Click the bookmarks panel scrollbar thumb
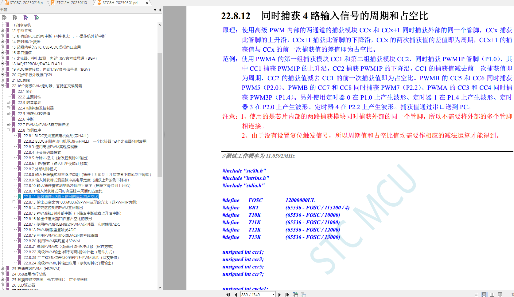 [160, 115]
